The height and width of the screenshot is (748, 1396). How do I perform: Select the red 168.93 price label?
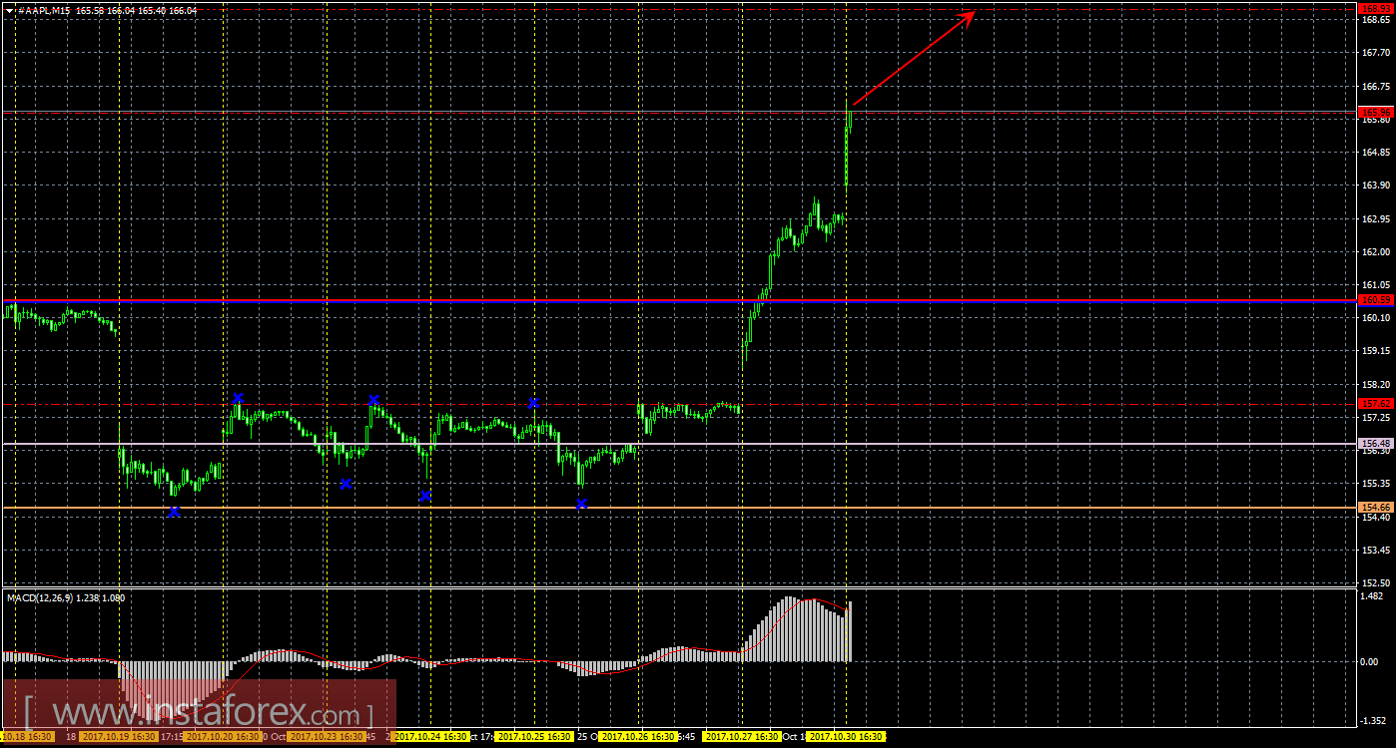pos(1376,8)
